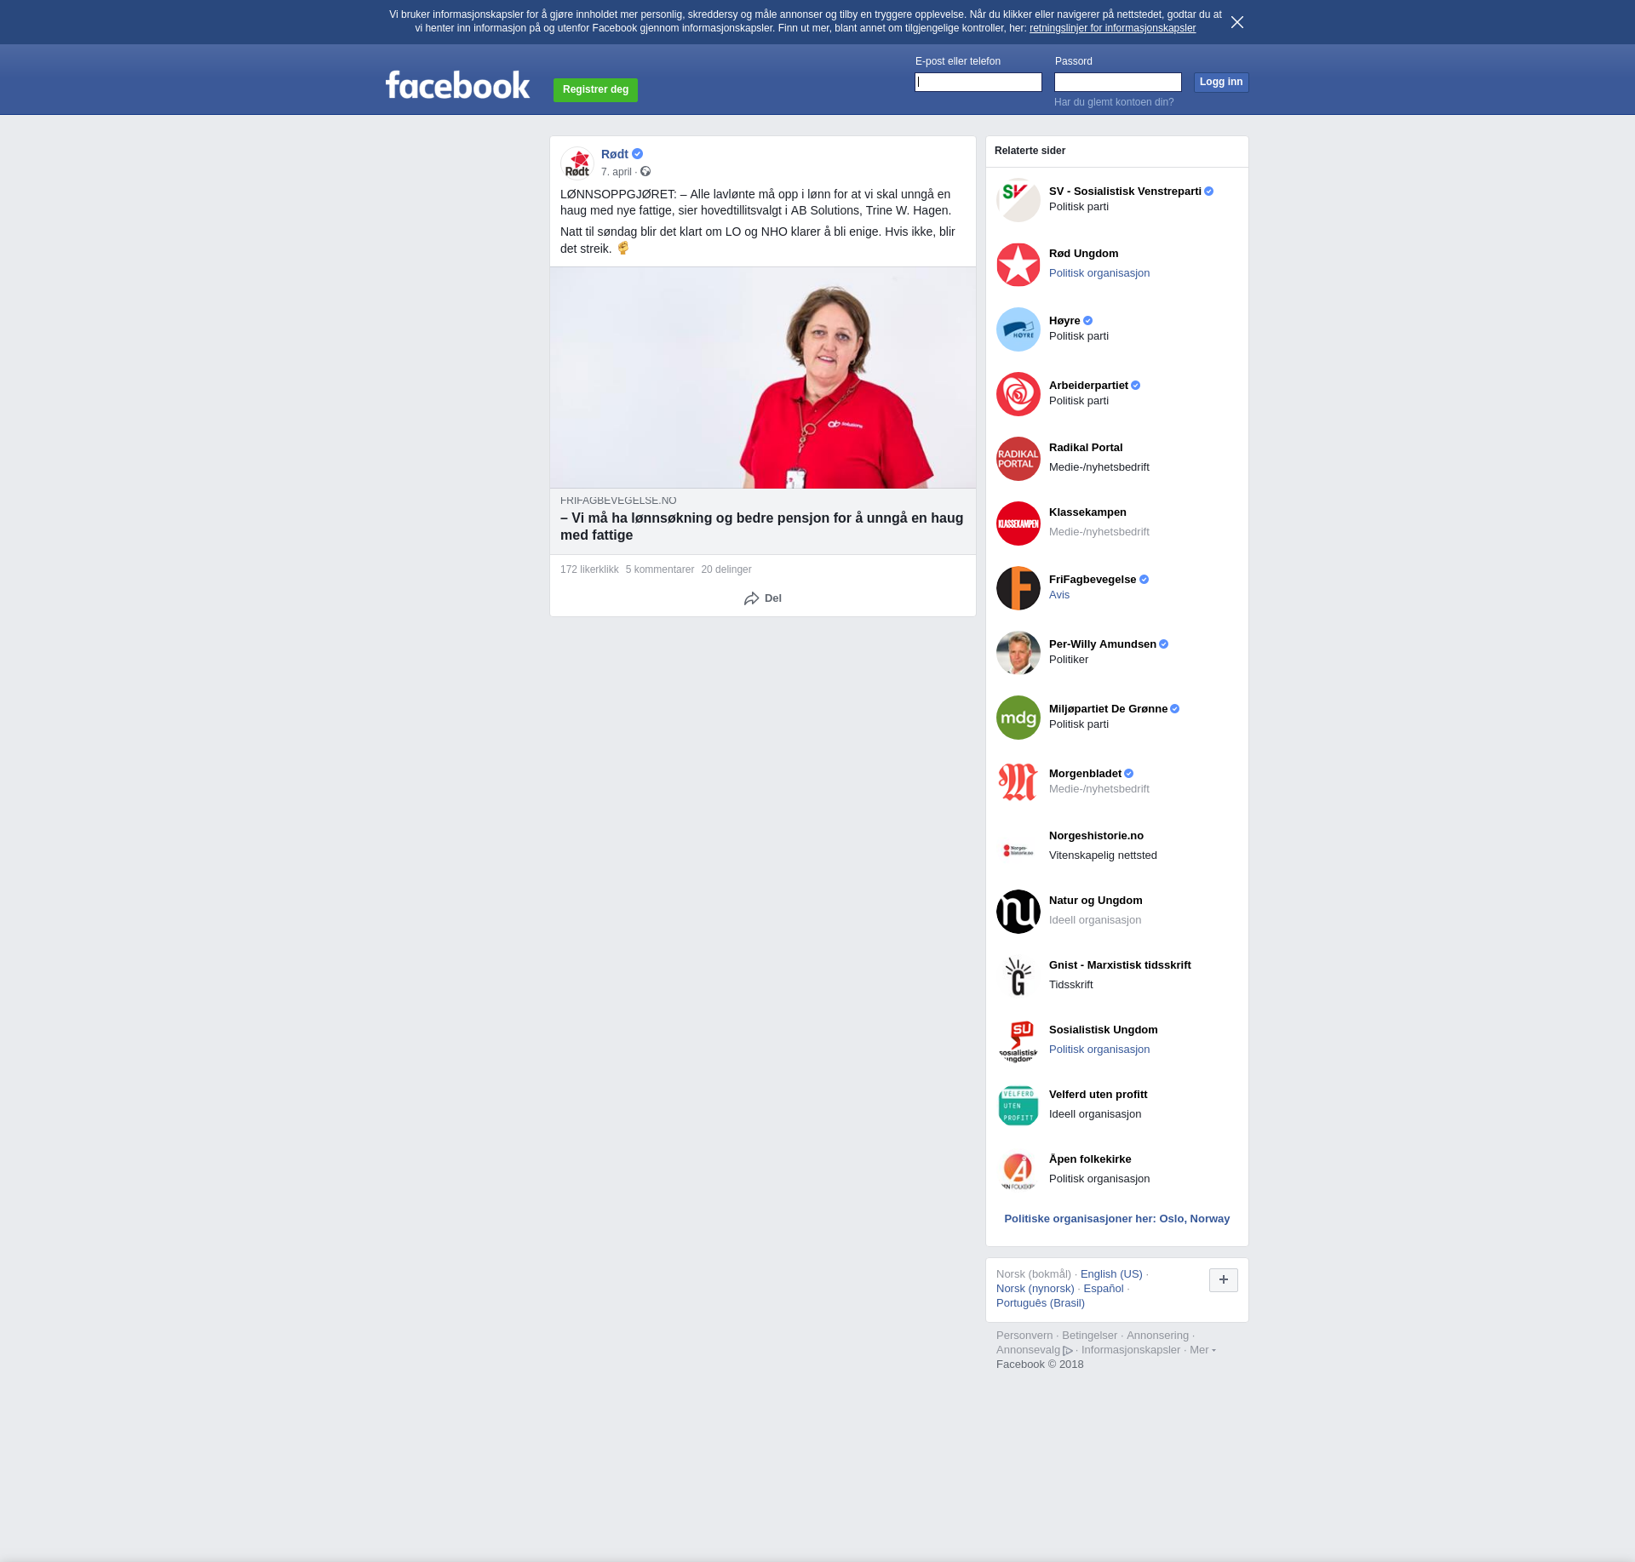Open Høyre party logo
This screenshot has width=1635, height=1562.
[x=1018, y=329]
